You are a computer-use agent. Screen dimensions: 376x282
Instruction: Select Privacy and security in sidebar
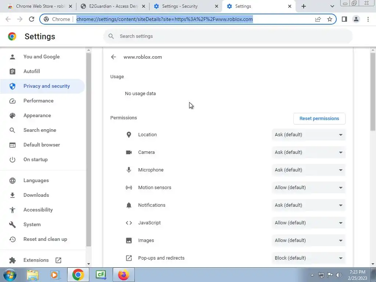point(43,86)
